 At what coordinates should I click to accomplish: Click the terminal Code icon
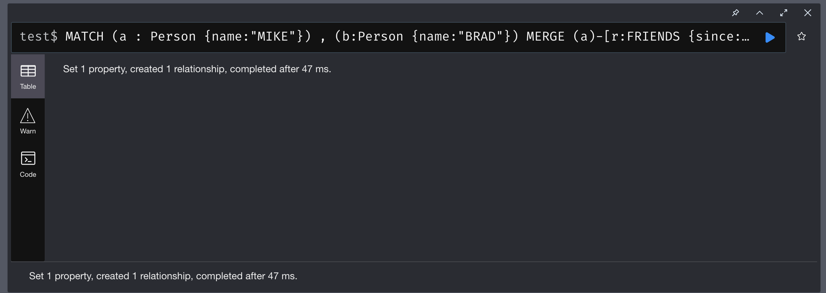28,158
